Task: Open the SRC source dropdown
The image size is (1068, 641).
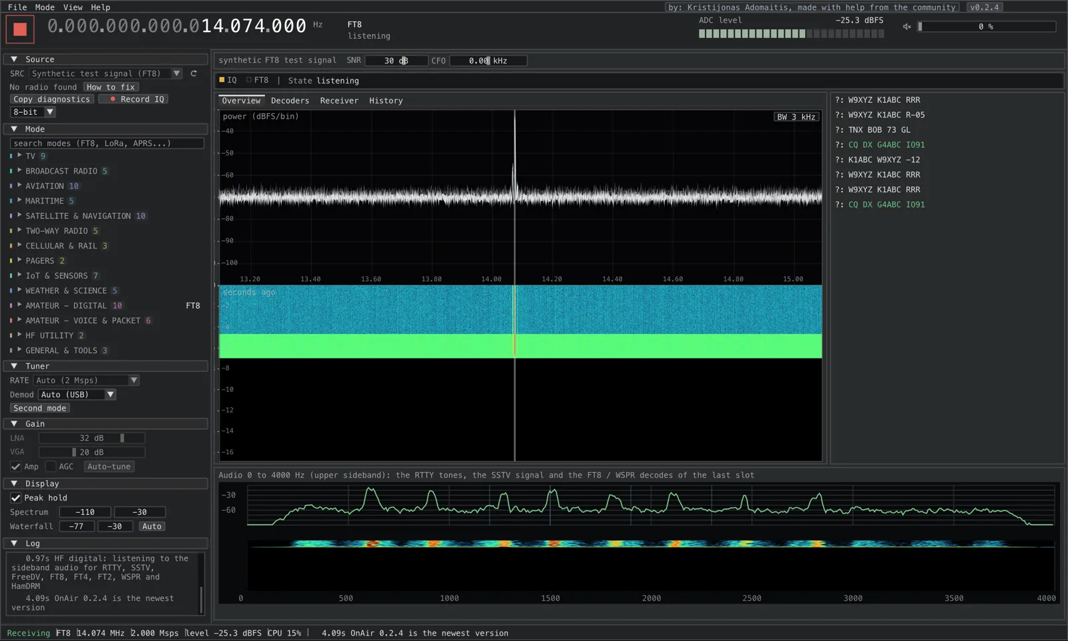Action: pyautogui.click(x=105, y=73)
